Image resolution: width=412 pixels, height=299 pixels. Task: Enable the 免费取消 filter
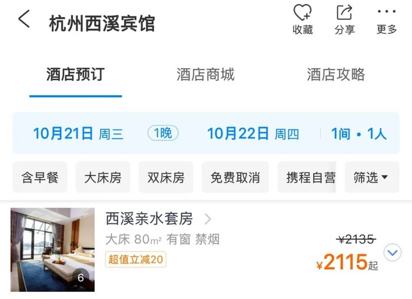(235, 177)
